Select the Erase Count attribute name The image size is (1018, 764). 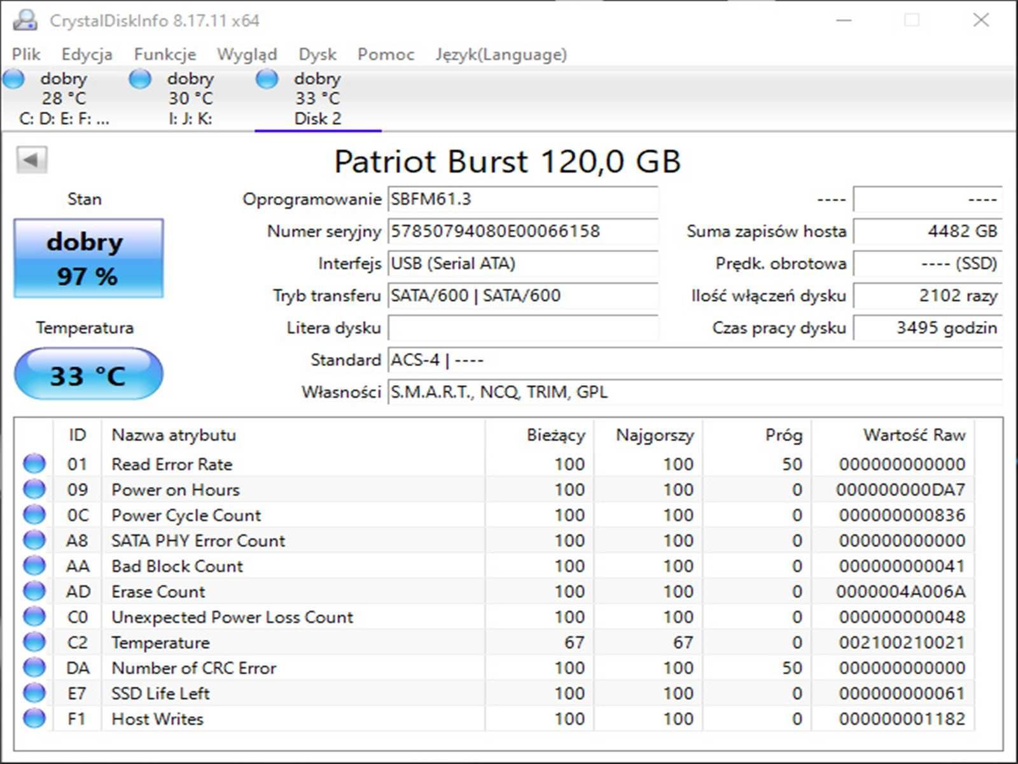point(158,591)
